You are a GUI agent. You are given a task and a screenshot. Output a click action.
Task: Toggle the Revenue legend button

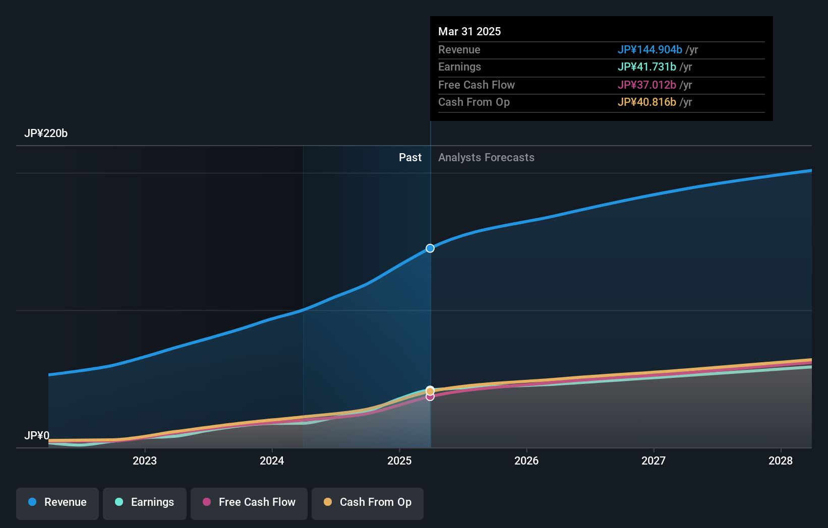(x=57, y=503)
